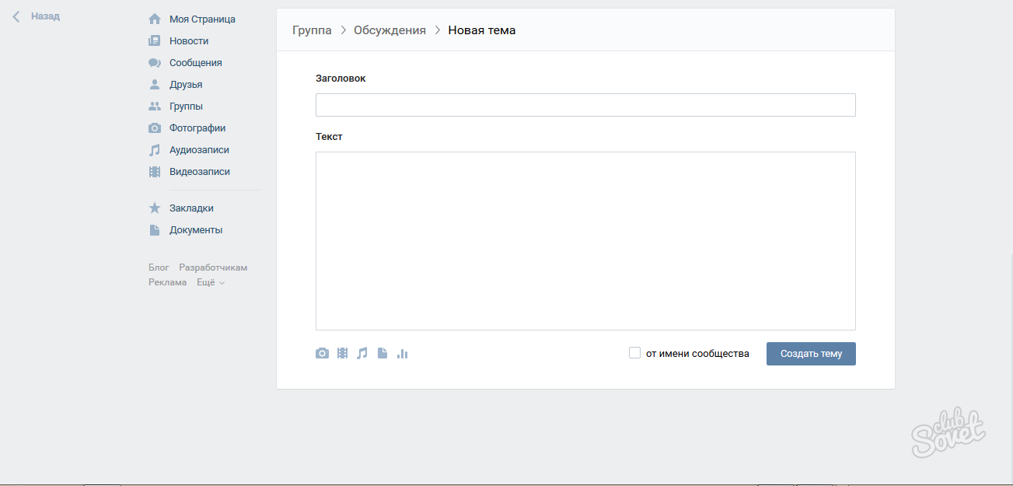Open Видеозаписи in the sidebar
This screenshot has height=486, width=1013.
pyautogui.click(x=200, y=172)
